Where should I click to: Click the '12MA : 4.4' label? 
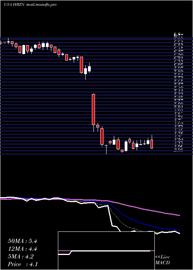point(22,249)
